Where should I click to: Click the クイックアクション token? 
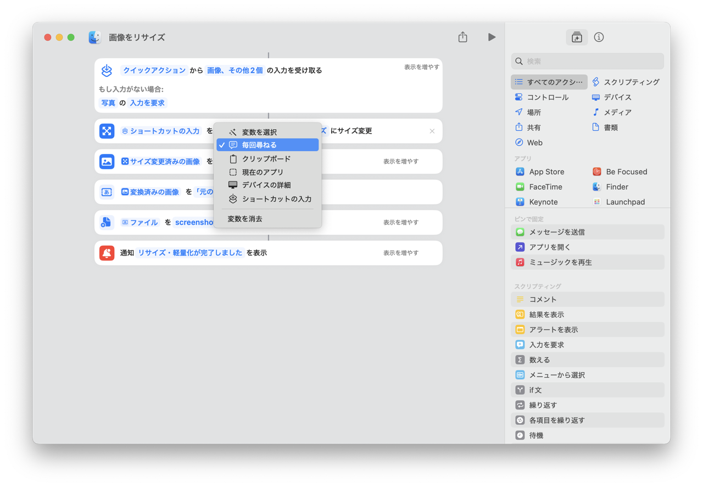(x=154, y=70)
